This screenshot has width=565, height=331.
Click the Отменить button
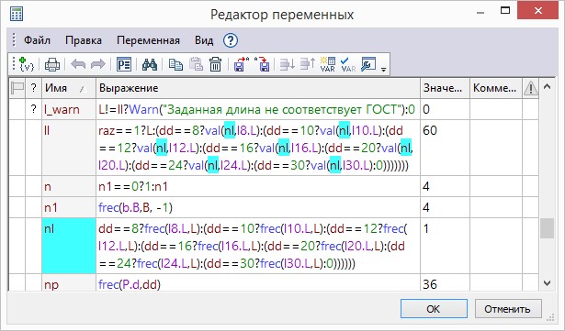[x=508, y=309]
